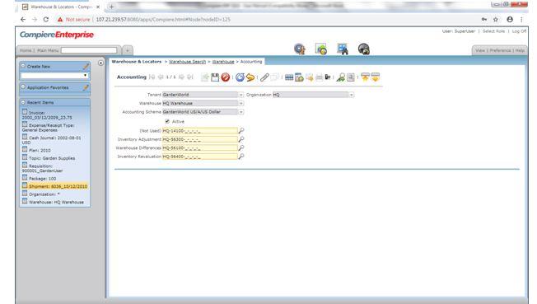Go to the detail record down-arrow icon
Screen dimensions: 537x304
pos(375,77)
